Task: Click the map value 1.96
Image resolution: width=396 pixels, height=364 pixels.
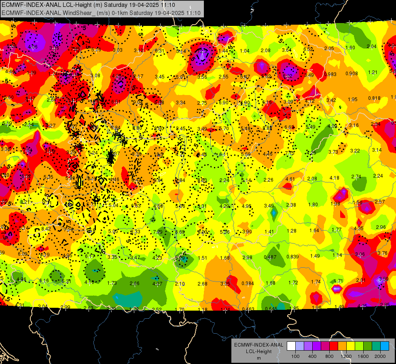Action: 316,308
